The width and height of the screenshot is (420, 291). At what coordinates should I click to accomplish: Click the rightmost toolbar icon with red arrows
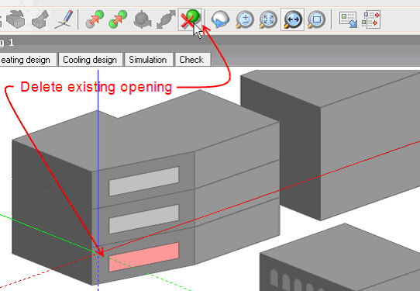(x=371, y=19)
